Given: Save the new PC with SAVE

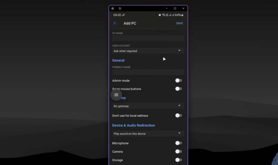Looking at the screenshot, I should (x=180, y=23).
